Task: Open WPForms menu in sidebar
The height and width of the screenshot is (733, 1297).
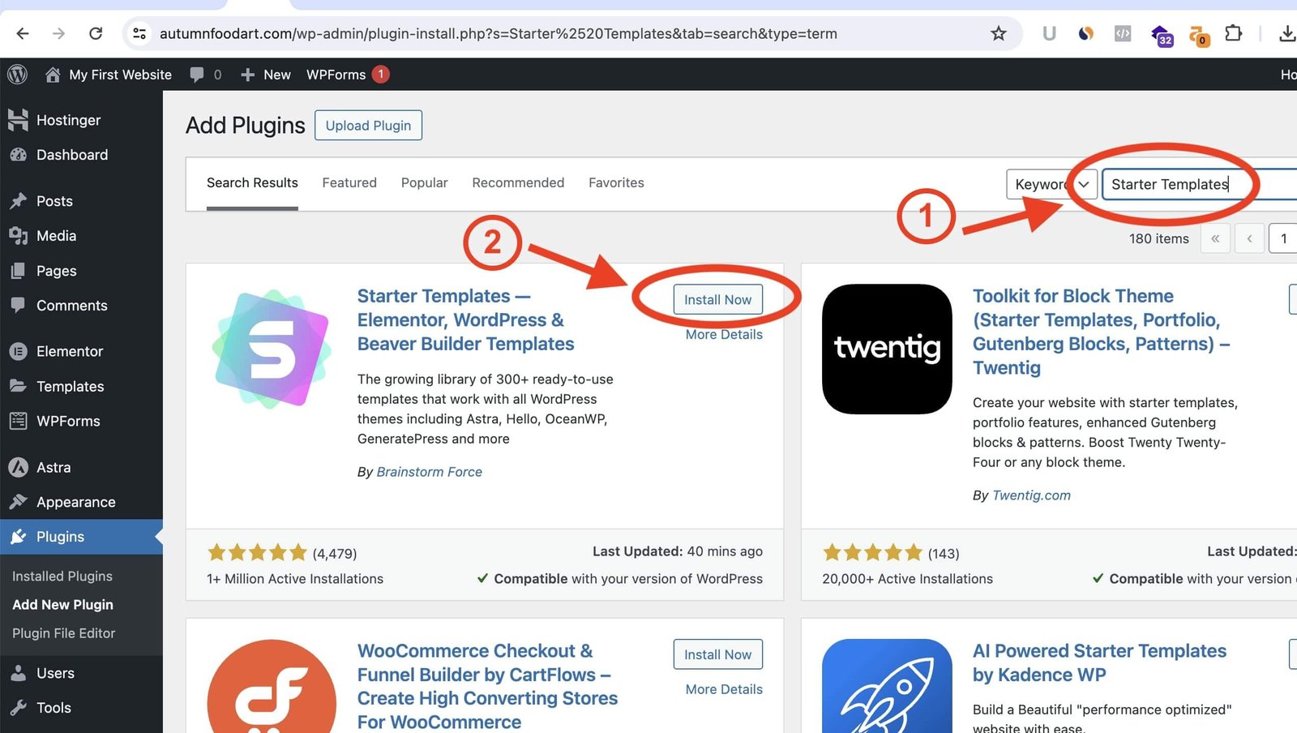Action: click(x=81, y=421)
